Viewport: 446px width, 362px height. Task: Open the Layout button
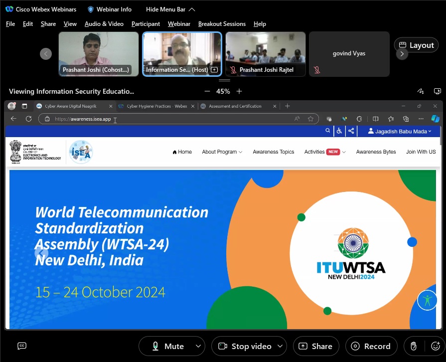(416, 45)
